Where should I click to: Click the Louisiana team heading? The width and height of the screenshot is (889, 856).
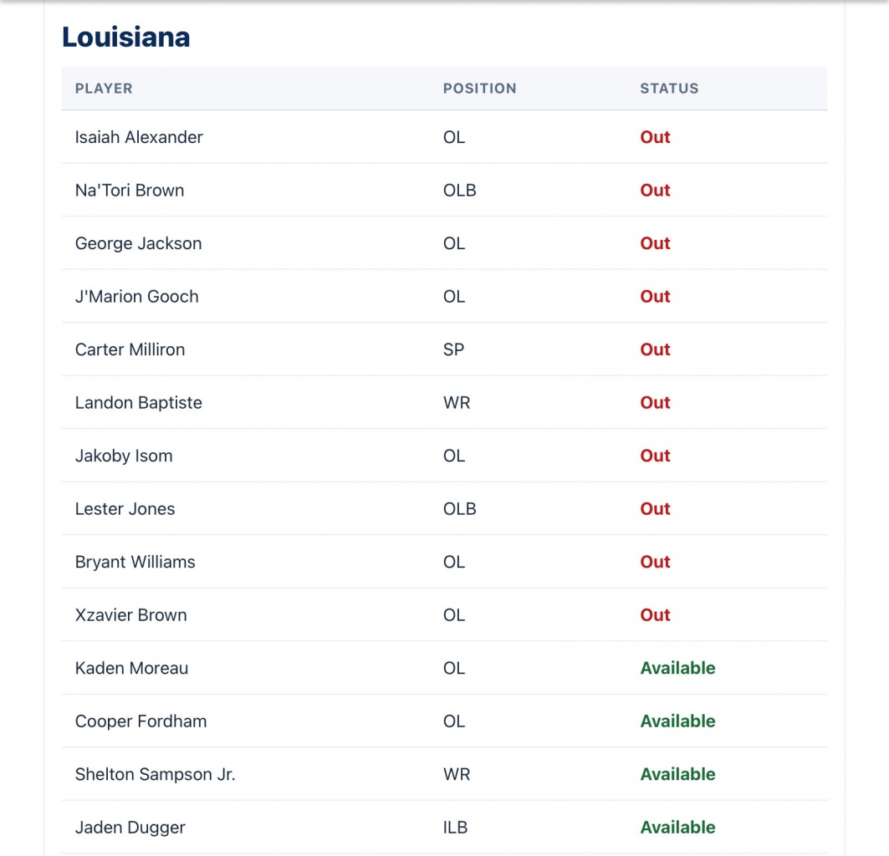tap(125, 37)
